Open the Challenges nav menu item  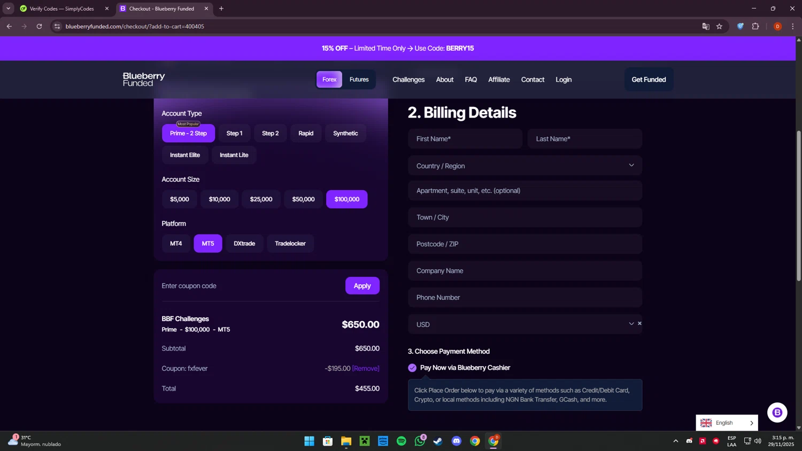(x=408, y=80)
